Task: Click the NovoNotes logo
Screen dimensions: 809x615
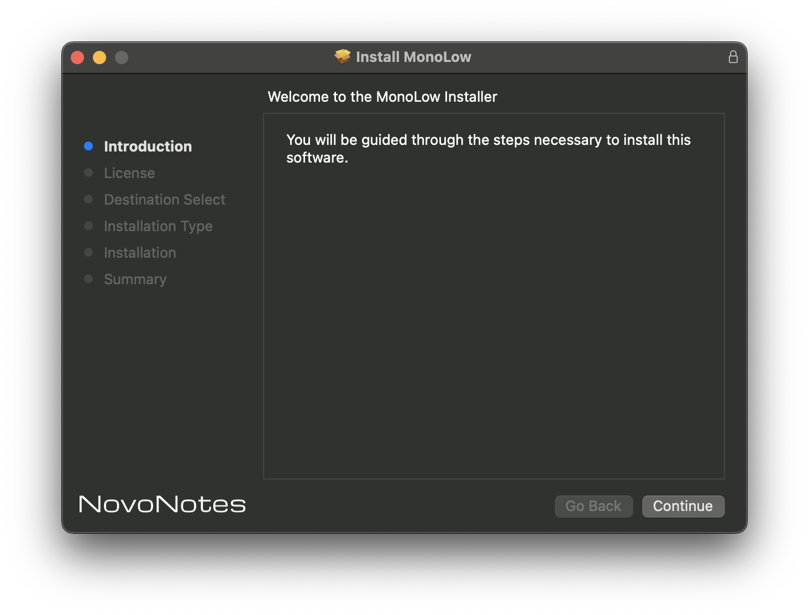Action: [162, 504]
